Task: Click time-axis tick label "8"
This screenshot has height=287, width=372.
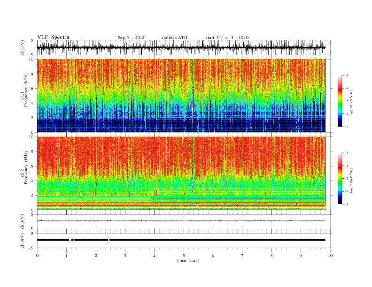Action: click(x=271, y=256)
